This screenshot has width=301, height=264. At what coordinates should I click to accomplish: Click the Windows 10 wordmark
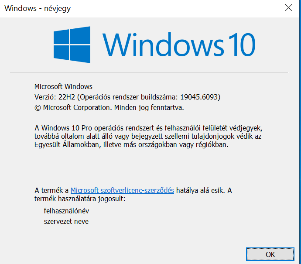click(x=179, y=45)
